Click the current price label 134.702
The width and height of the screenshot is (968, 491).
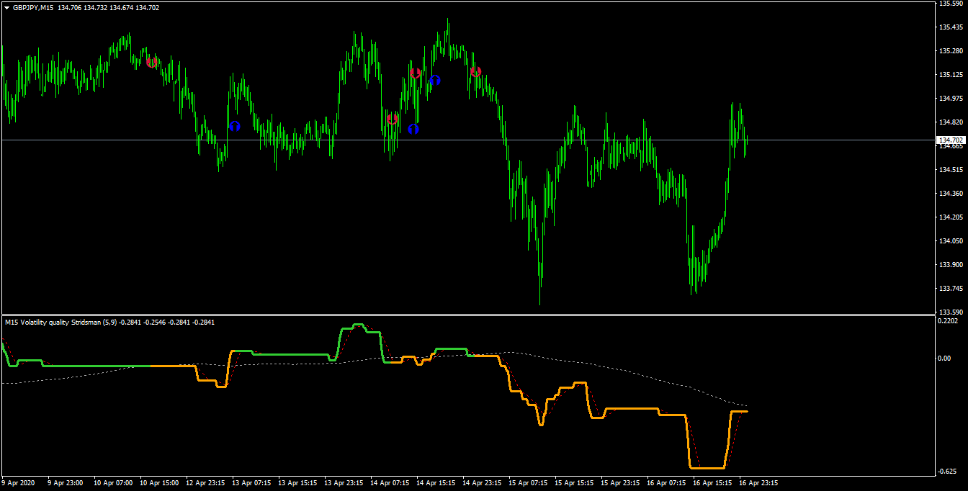[951, 140]
